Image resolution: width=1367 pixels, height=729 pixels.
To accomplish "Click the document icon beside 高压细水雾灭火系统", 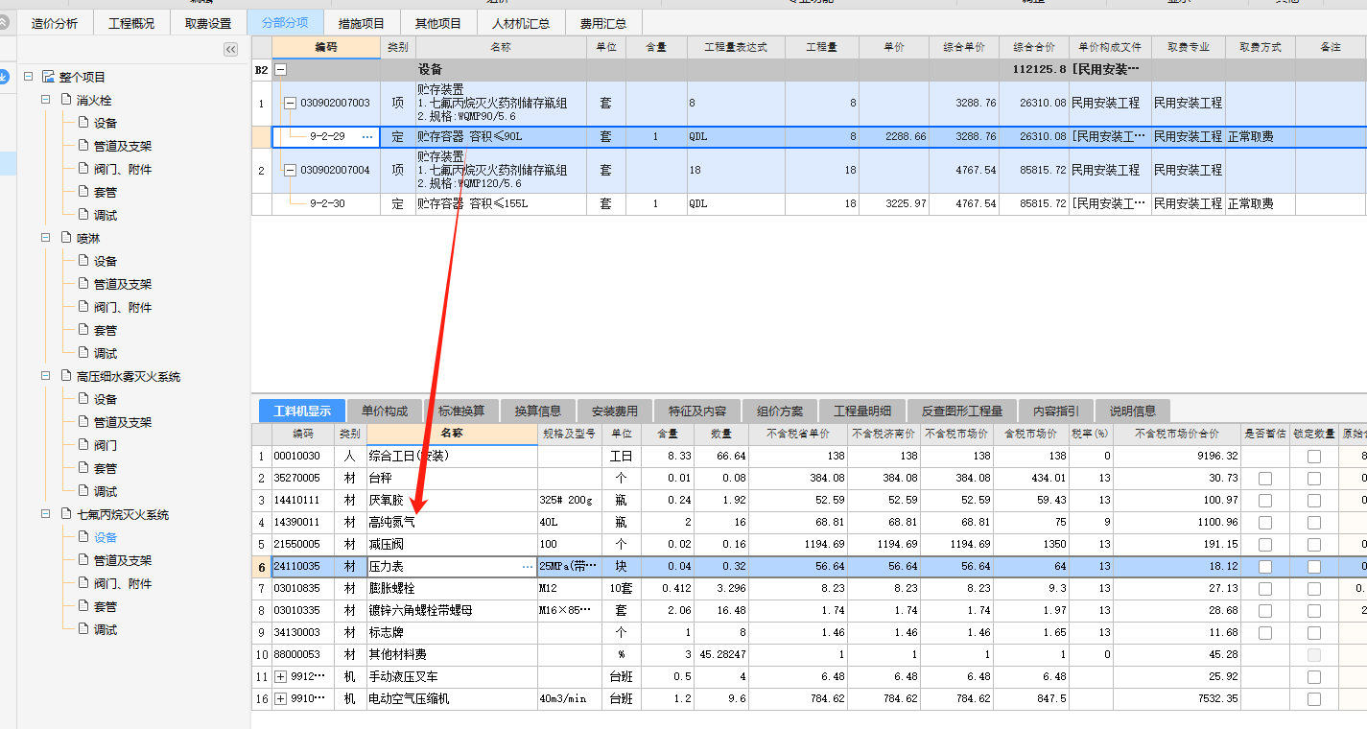I will 66,376.
